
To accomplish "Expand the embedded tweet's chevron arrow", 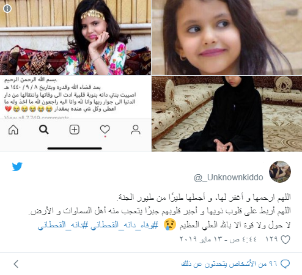I will click(16, 264).
